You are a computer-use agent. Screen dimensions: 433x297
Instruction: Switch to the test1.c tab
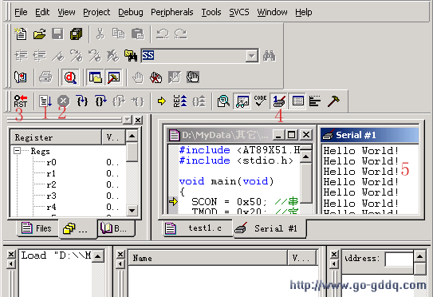click(x=198, y=228)
